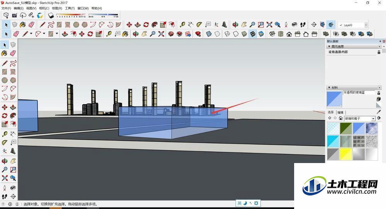The width and height of the screenshot is (386, 209).
Task: Go to materials Home (in model)
Action: click(x=341, y=118)
